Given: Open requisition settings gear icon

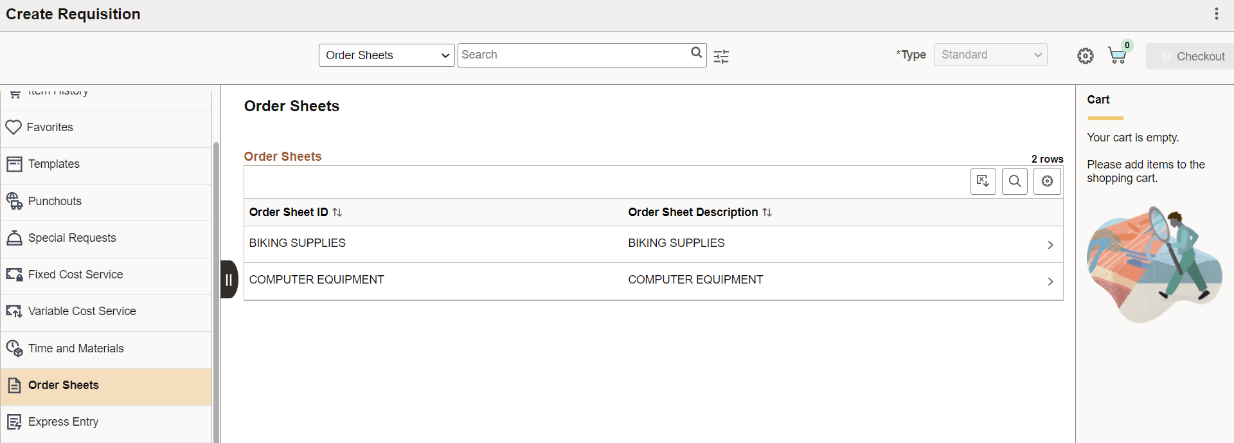Looking at the screenshot, I should (1086, 56).
